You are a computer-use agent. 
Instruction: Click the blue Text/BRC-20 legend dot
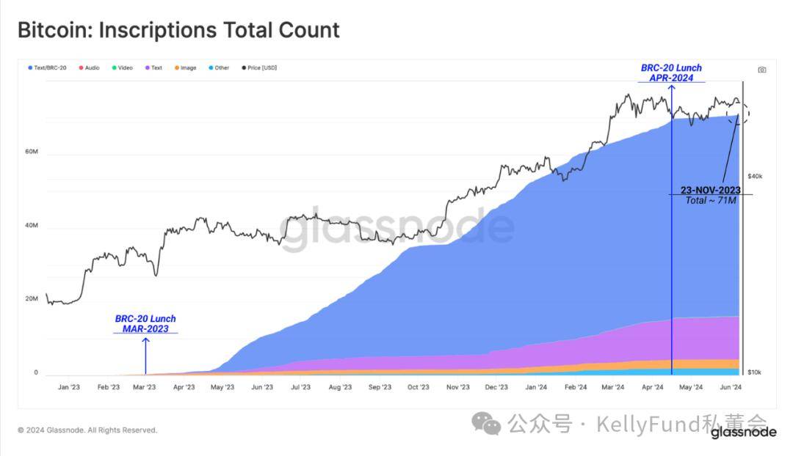[30, 67]
